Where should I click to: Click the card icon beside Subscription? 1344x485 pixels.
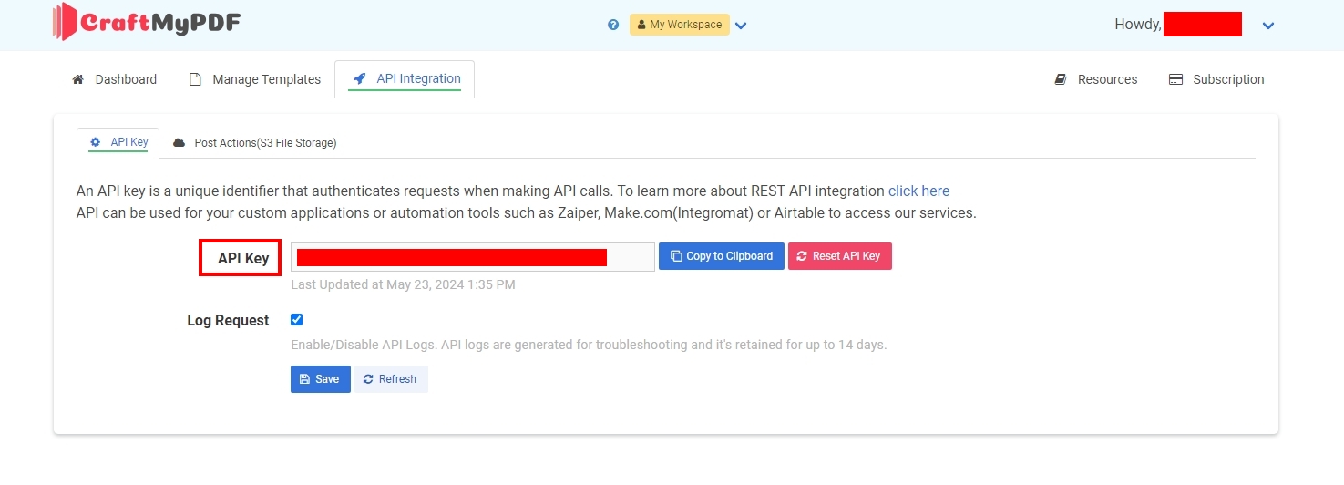tap(1175, 79)
